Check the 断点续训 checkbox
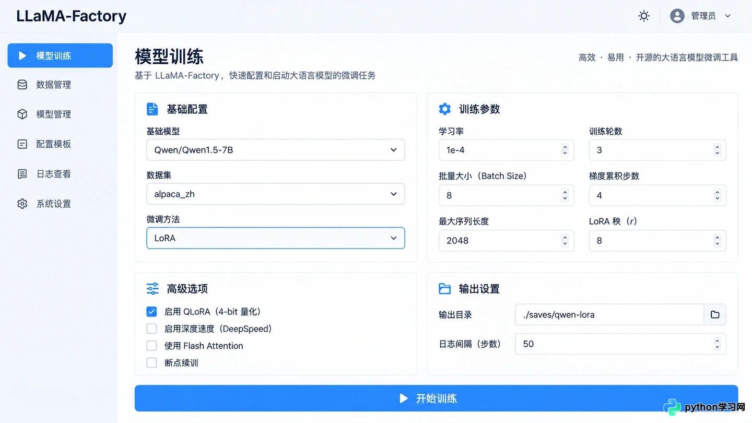Image resolution: width=752 pixels, height=423 pixels. point(151,363)
